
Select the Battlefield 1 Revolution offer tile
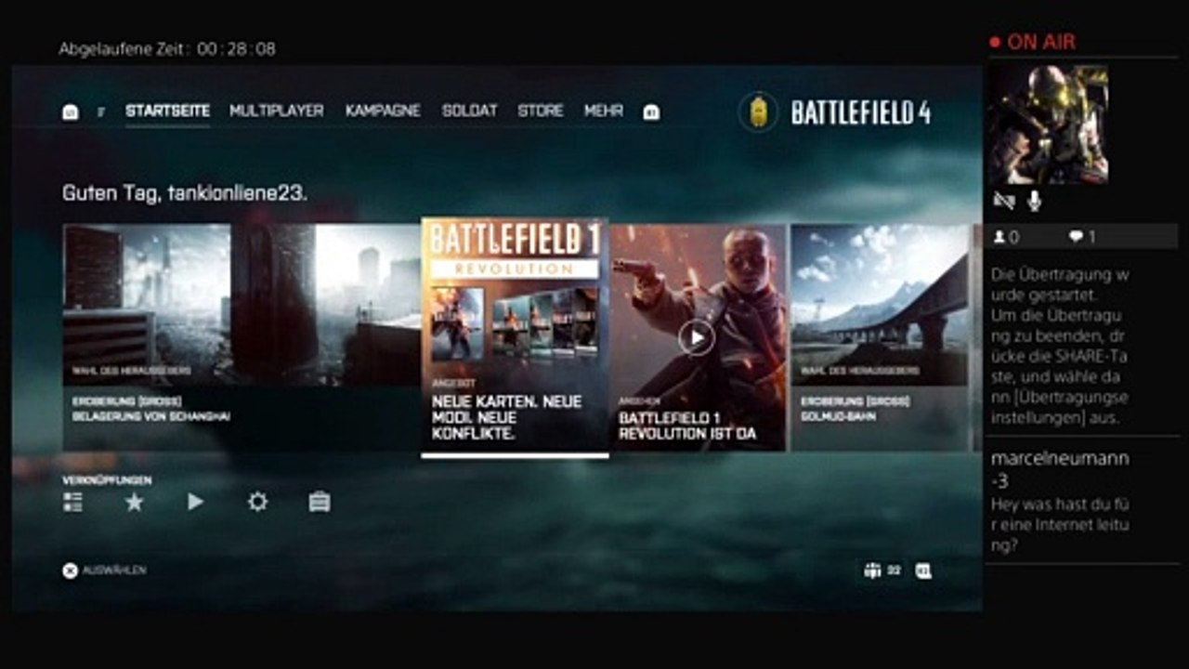(x=515, y=337)
